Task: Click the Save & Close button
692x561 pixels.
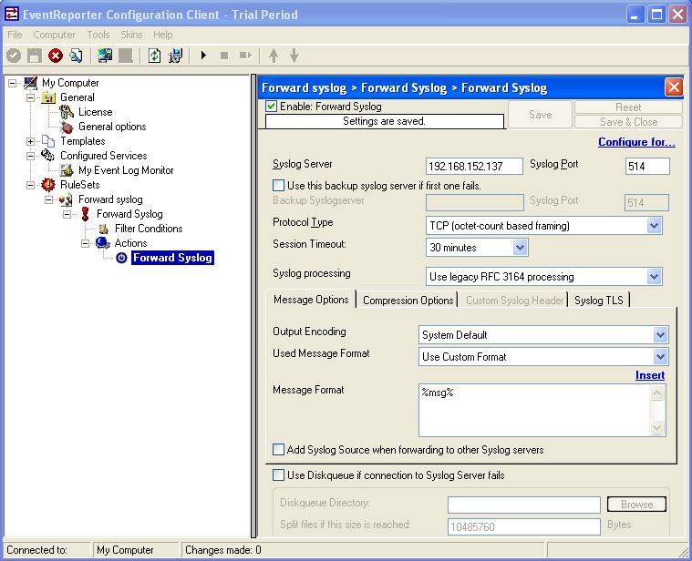Action: [x=628, y=122]
